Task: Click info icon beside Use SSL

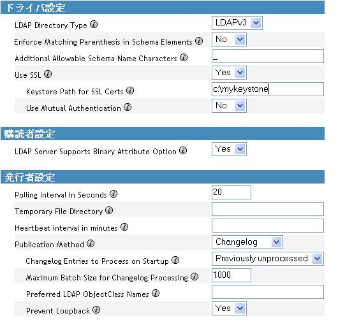Action: coord(48,74)
